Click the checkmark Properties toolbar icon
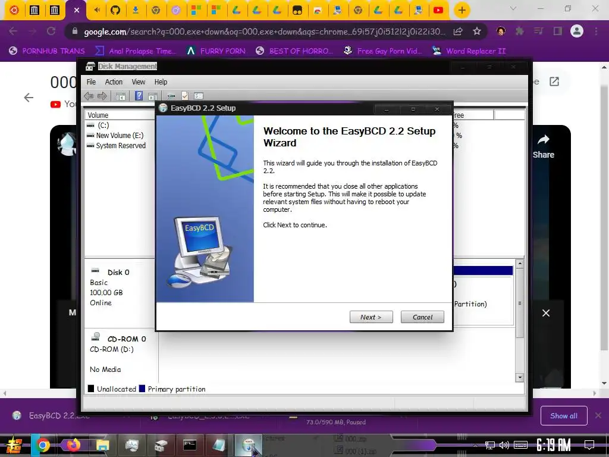This screenshot has height=457, width=609. 185,96
